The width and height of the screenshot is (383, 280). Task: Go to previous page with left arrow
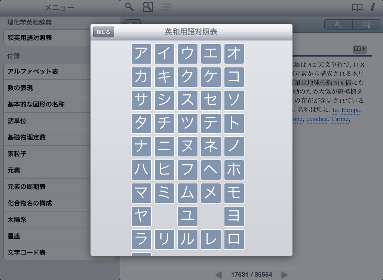coord(218,275)
